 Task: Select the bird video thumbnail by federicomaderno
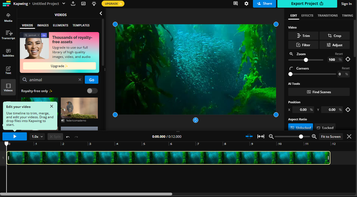click(x=79, y=108)
